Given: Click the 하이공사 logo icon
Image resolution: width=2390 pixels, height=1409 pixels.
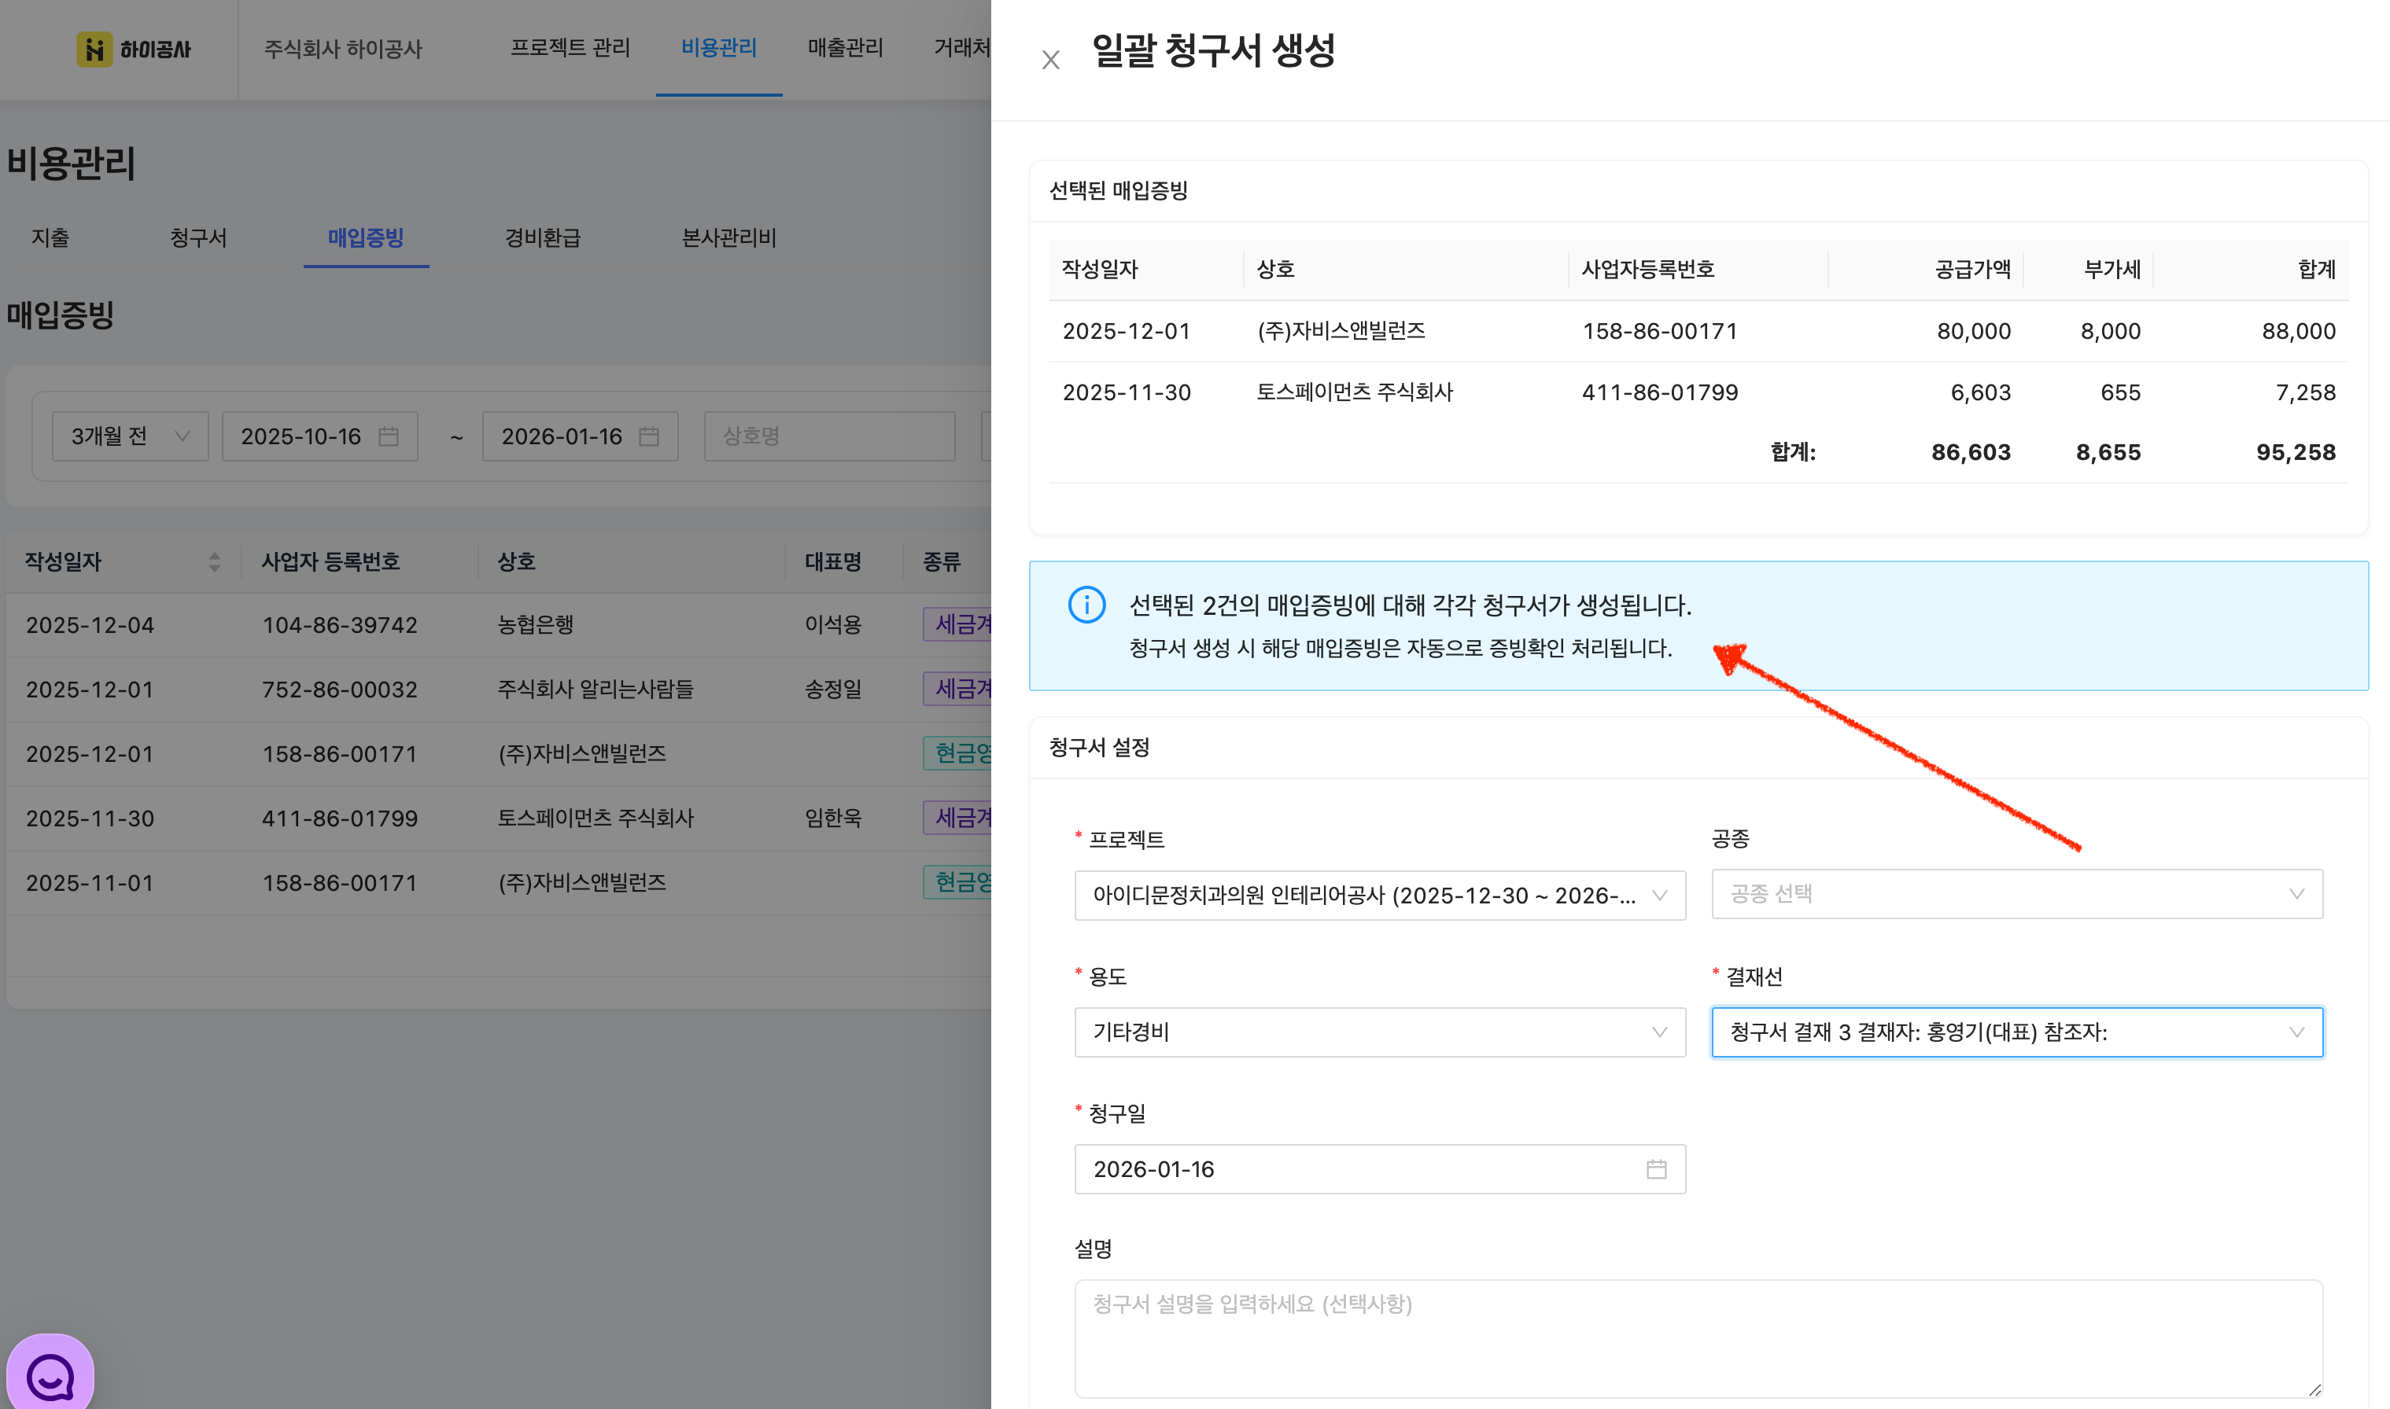Looking at the screenshot, I should pyautogui.click(x=94, y=50).
